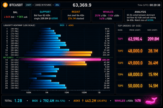Click the 10M axis tick label
Viewport: 163px width, 108px height.
coord(67,93)
